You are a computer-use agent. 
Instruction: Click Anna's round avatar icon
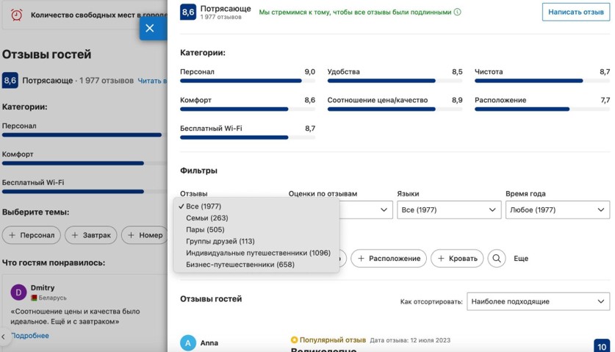[188, 343]
